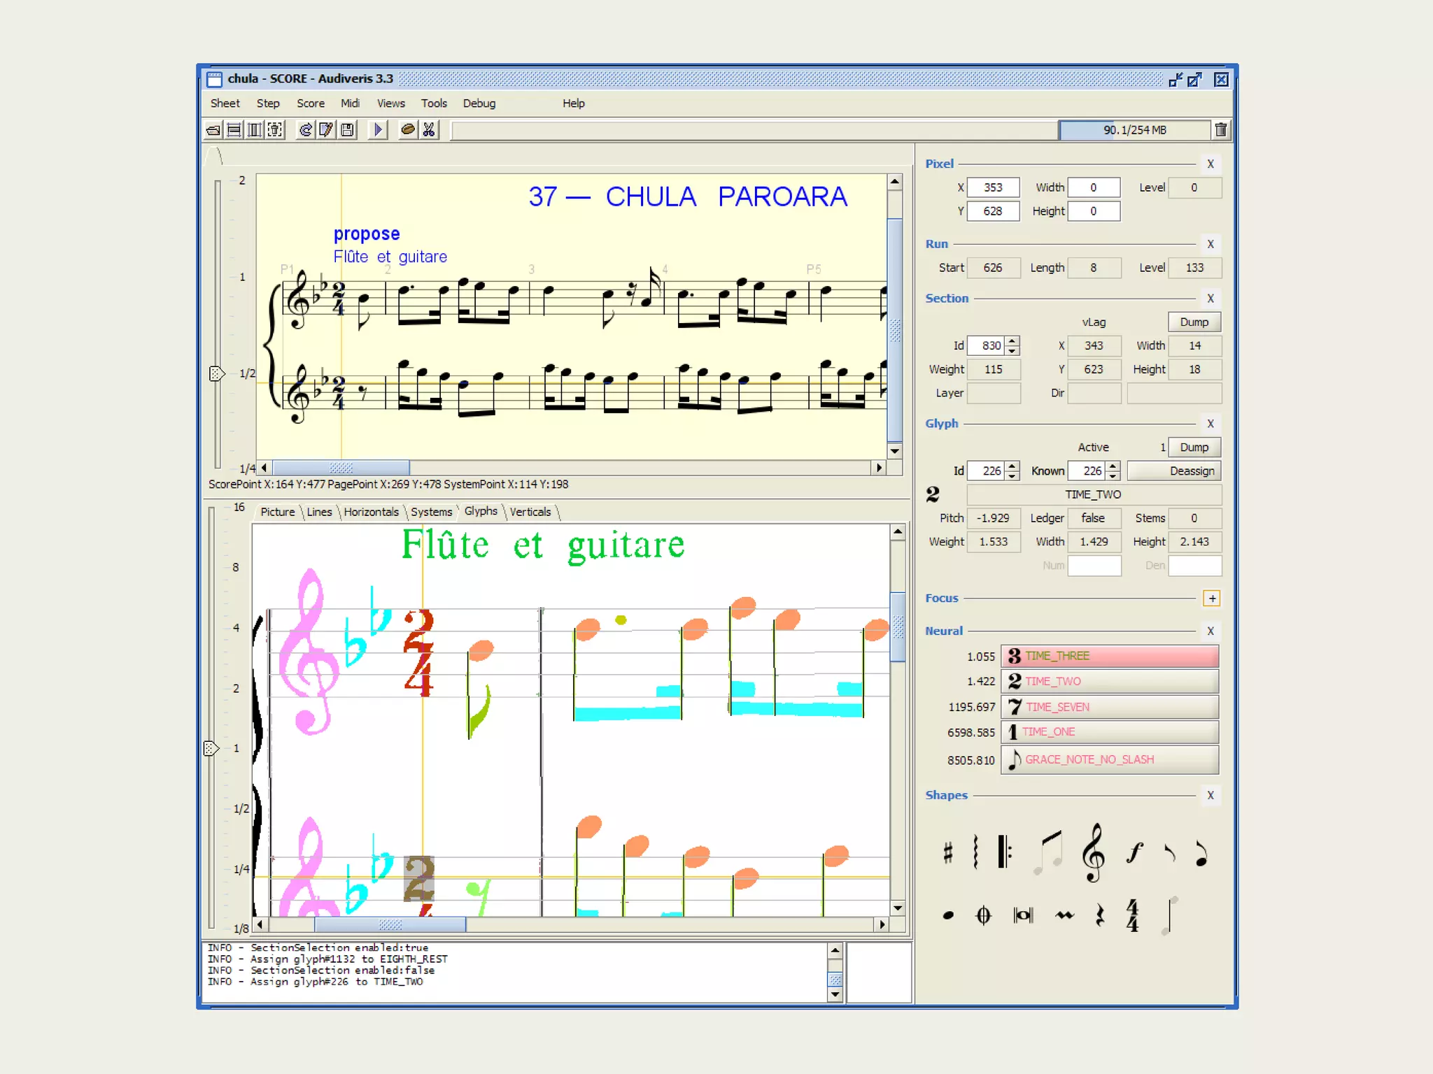Screen dimensions: 1433x1074
Task: Expand the Focus panel with plus button
Action: [1212, 599]
